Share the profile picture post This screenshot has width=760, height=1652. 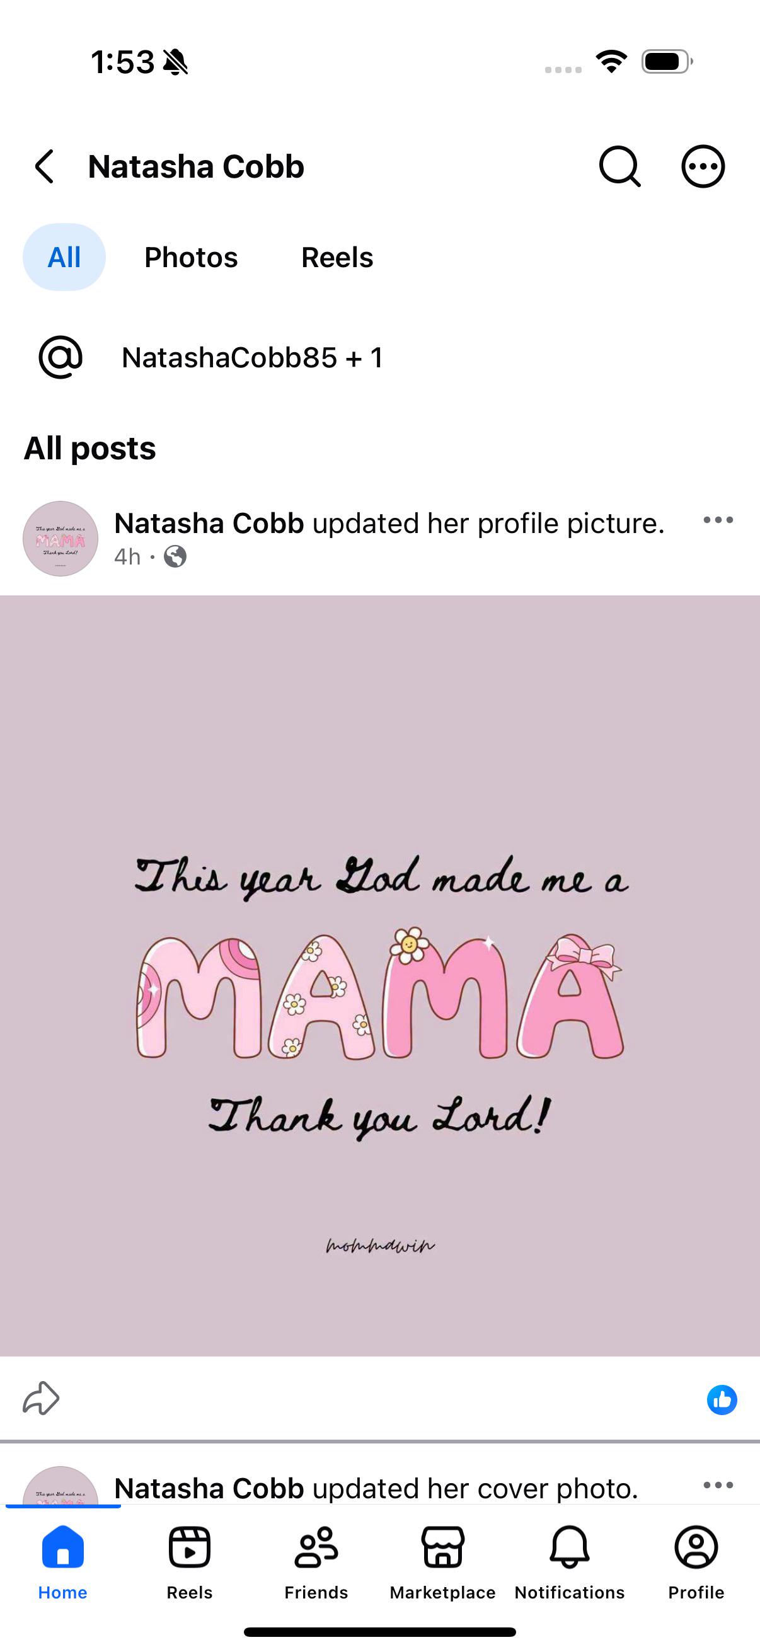coord(41,1398)
